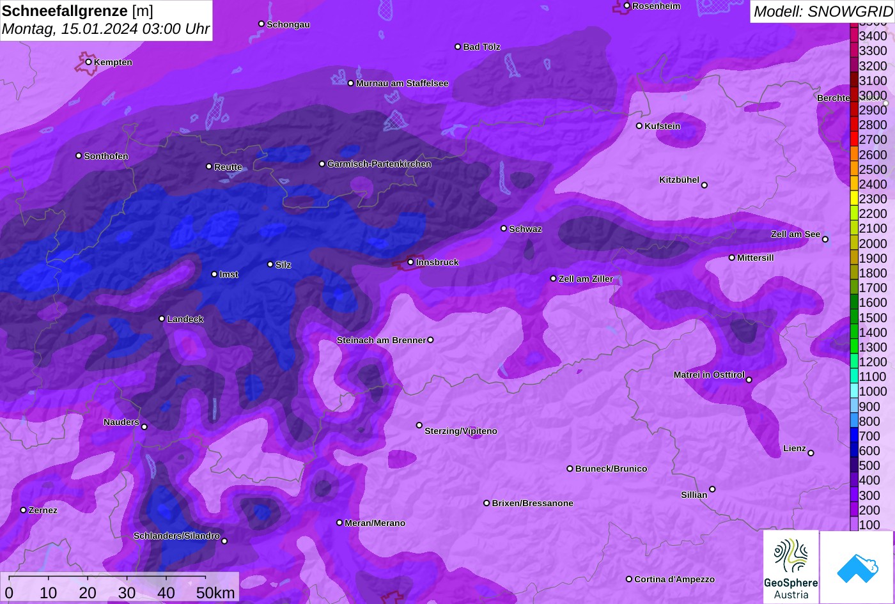This screenshot has width=895, height=604.
Task: Click the '2500' legend value
Action: click(x=873, y=169)
